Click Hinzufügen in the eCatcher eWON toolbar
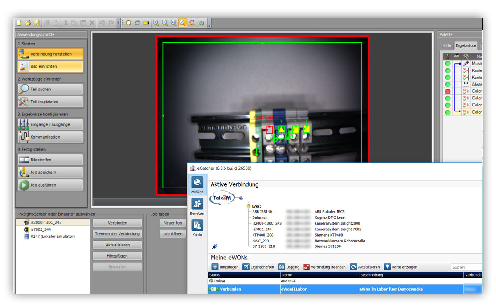Screen dimensions: 496x307 click(x=225, y=267)
